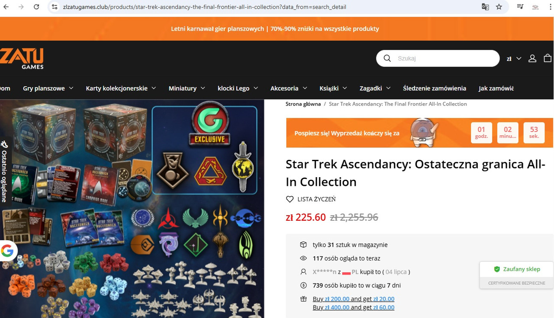Image resolution: width=554 pixels, height=318 pixels.
Task: Click the Strona główna breadcrumb link
Action: coord(303,104)
